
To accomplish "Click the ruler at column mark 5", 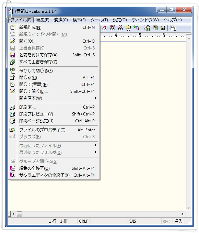I will [x=139, y=35].
